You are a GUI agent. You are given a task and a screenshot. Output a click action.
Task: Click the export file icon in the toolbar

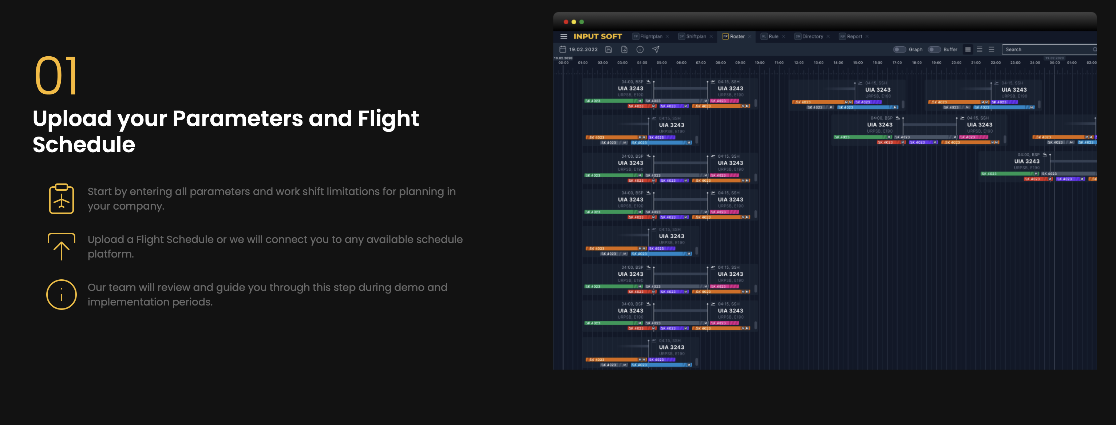coord(624,49)
